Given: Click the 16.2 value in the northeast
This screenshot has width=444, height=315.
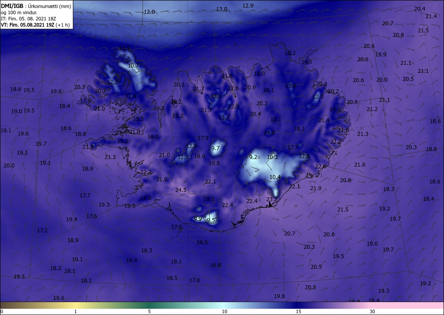Looking at the screenshot, I should pos(290,53).
